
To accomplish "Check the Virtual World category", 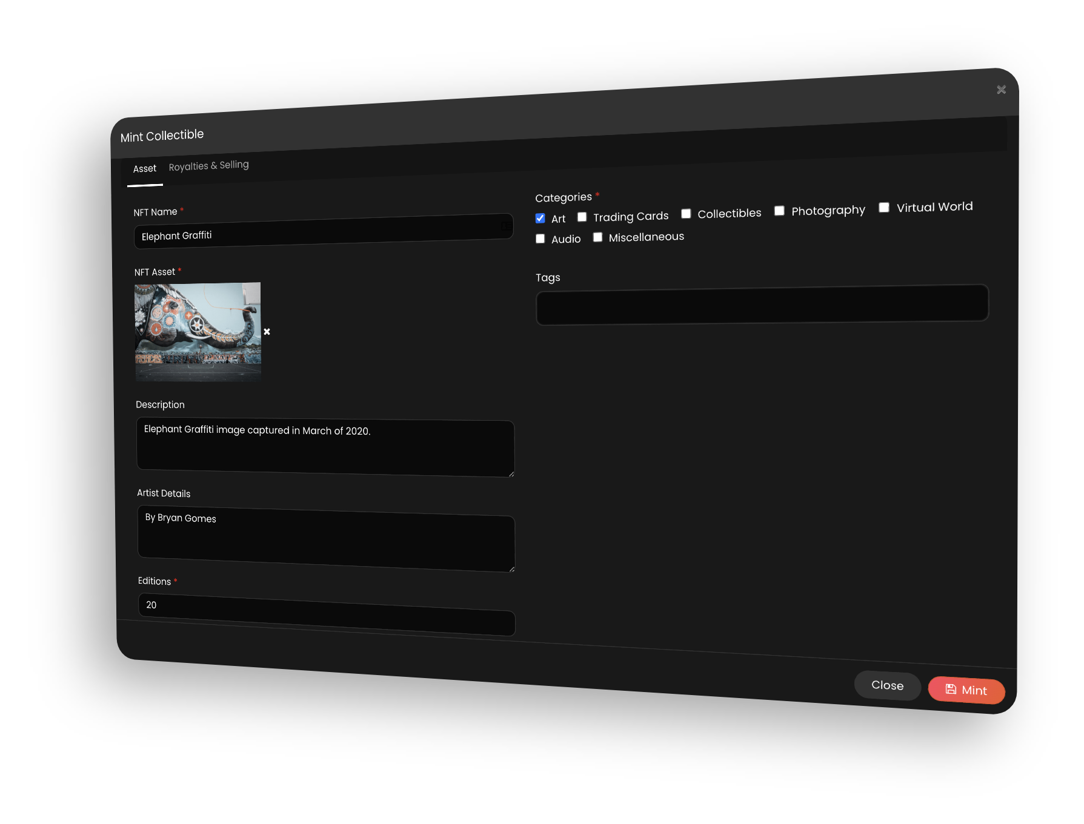I will coord(884,208).
